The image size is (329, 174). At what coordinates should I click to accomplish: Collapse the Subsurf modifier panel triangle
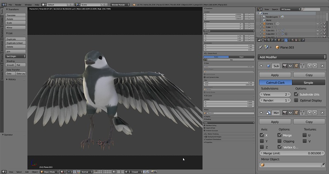click(261, 66)
